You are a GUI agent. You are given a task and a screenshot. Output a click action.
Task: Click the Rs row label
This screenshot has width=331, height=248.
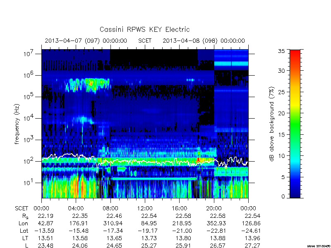25,216
